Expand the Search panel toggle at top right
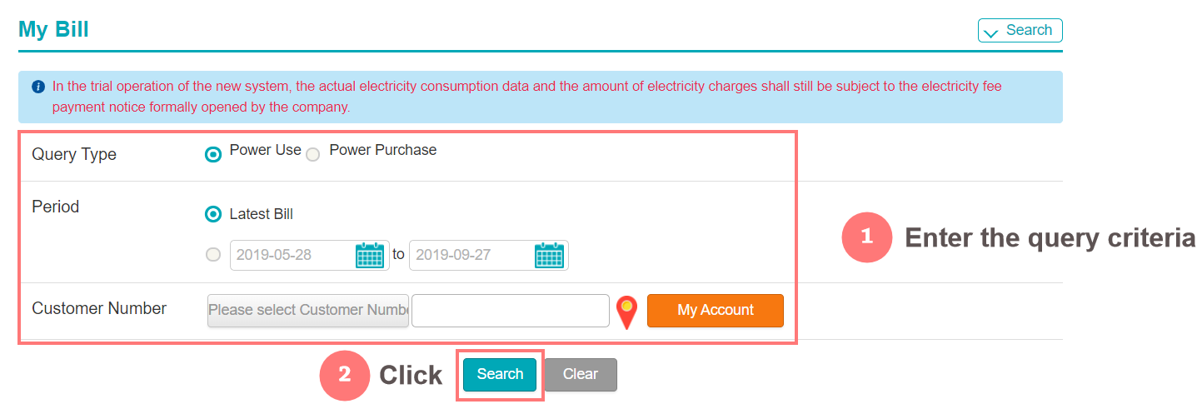This screenshot has height=409, width=1197. 1020,31
